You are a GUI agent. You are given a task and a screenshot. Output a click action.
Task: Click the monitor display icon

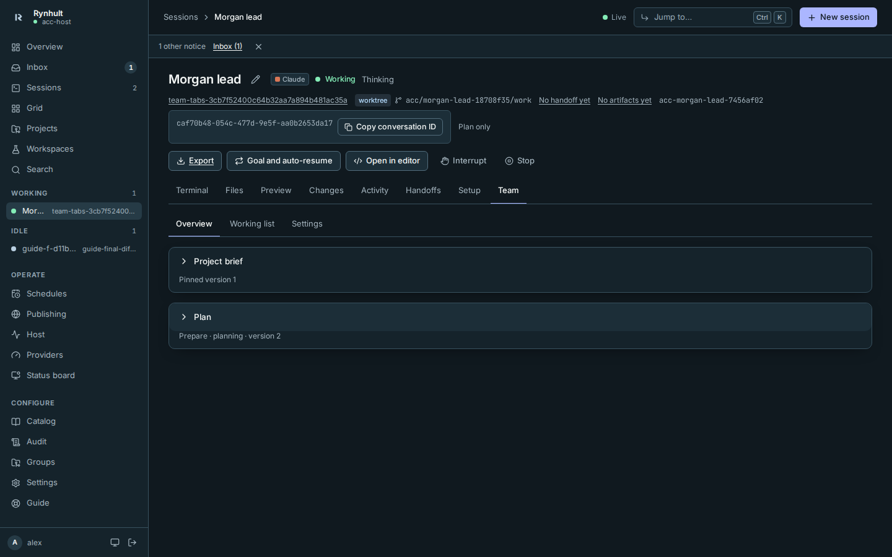point(115,543)
